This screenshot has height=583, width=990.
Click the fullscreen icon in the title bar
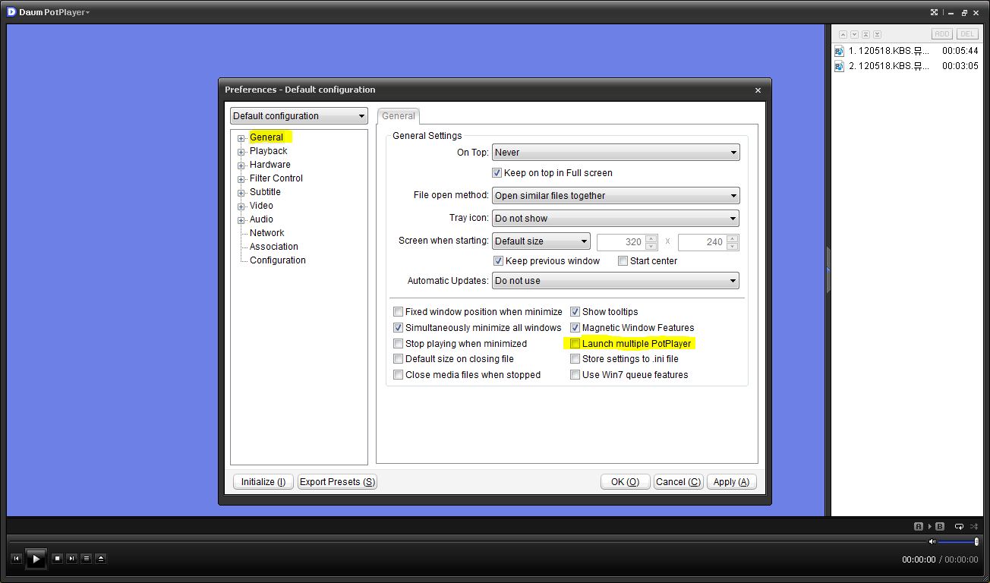click(935, 12)
